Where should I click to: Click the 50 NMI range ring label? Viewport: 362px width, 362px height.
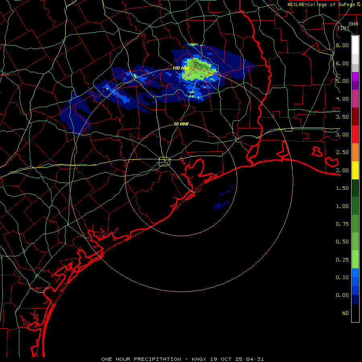click(x=181, y=124)
